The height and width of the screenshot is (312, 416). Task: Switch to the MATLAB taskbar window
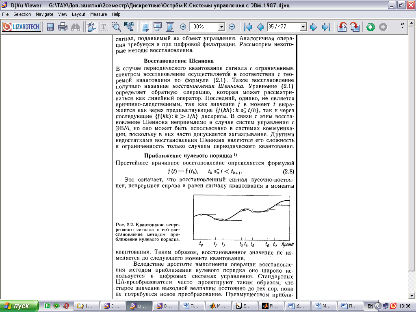tap(219, 306)
